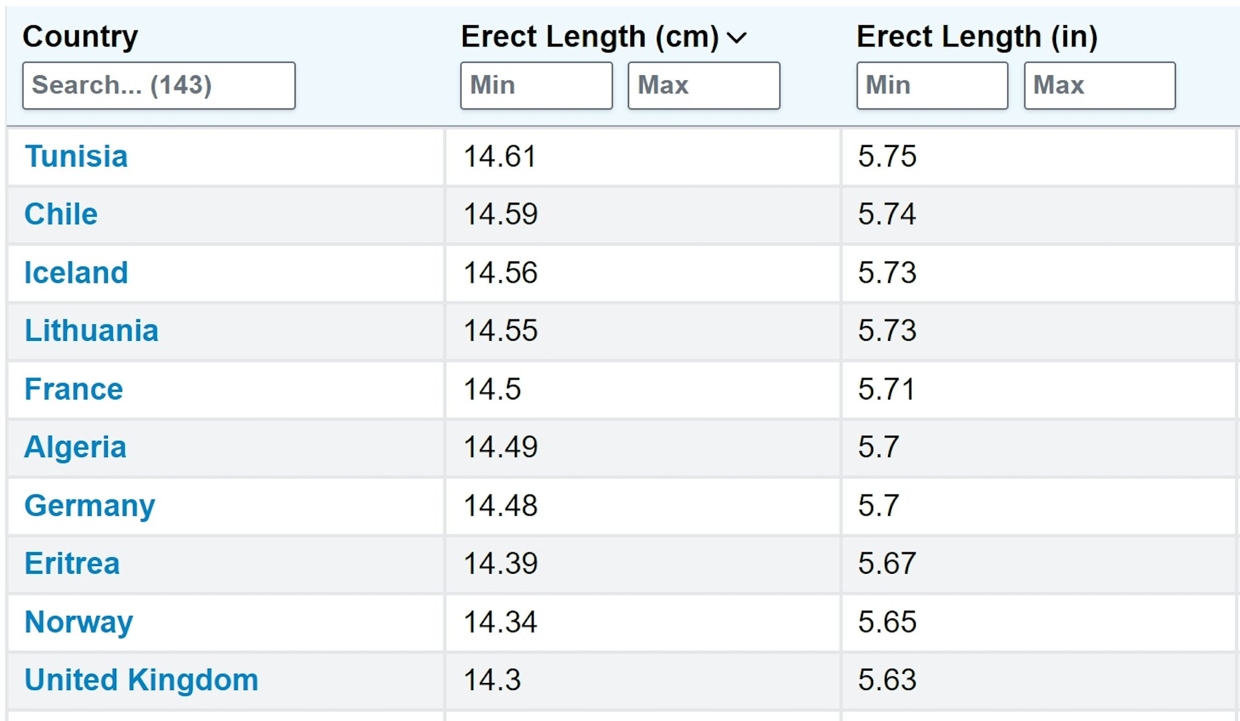Open the Lithuania country link
This screenshot has width=1240, height=721.
tap(91, 330)
